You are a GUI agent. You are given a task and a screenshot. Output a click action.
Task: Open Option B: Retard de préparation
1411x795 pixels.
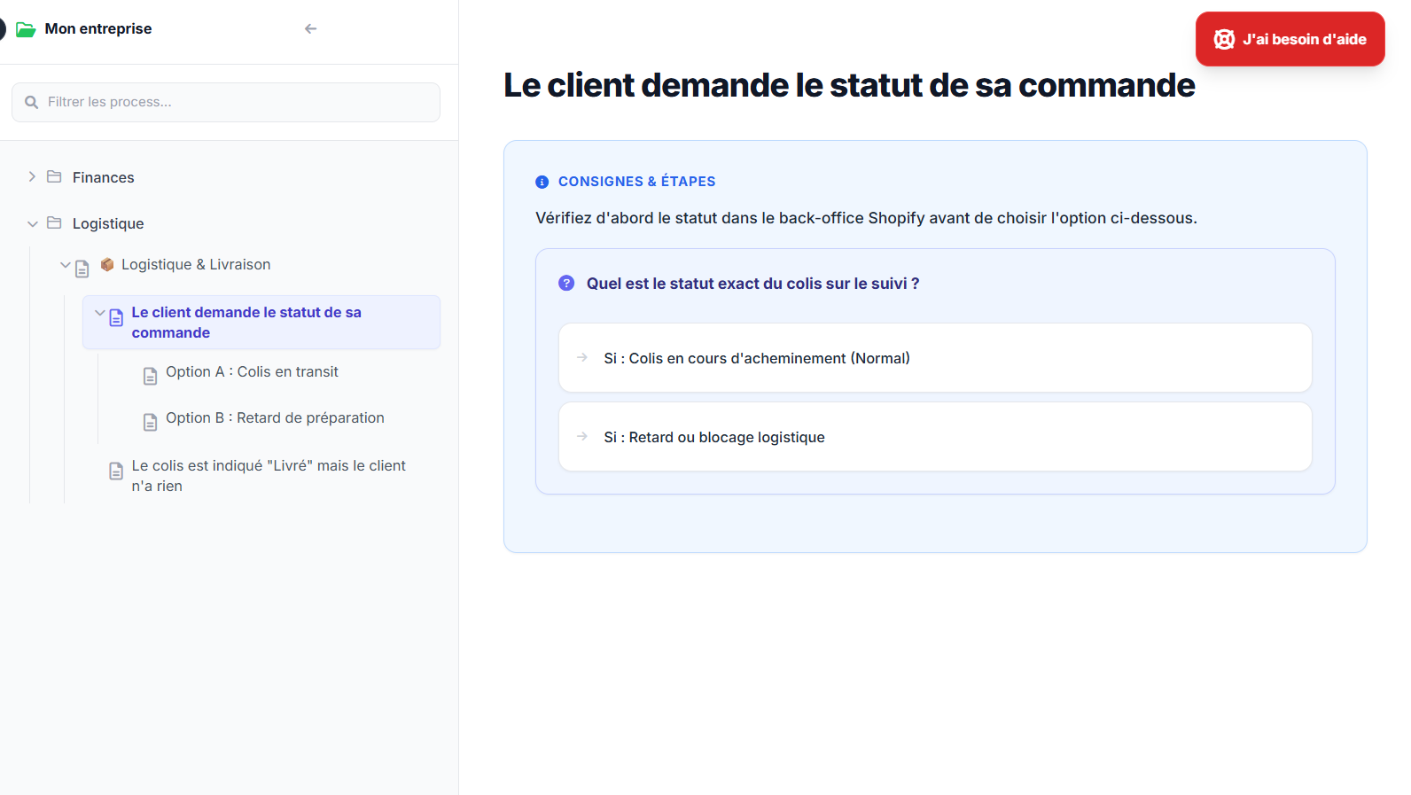[275, 418]
